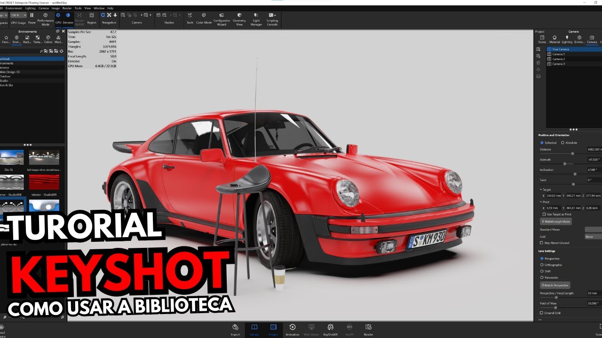Screen dimensions: 602x338
Task: Adjust the Field of View slider
Action: [555, 307]
